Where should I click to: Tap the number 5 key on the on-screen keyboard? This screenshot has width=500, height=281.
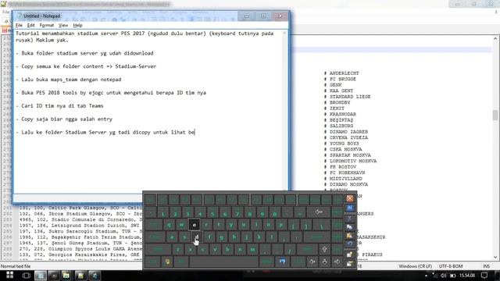pyautogui.click(x=212, y=212)
